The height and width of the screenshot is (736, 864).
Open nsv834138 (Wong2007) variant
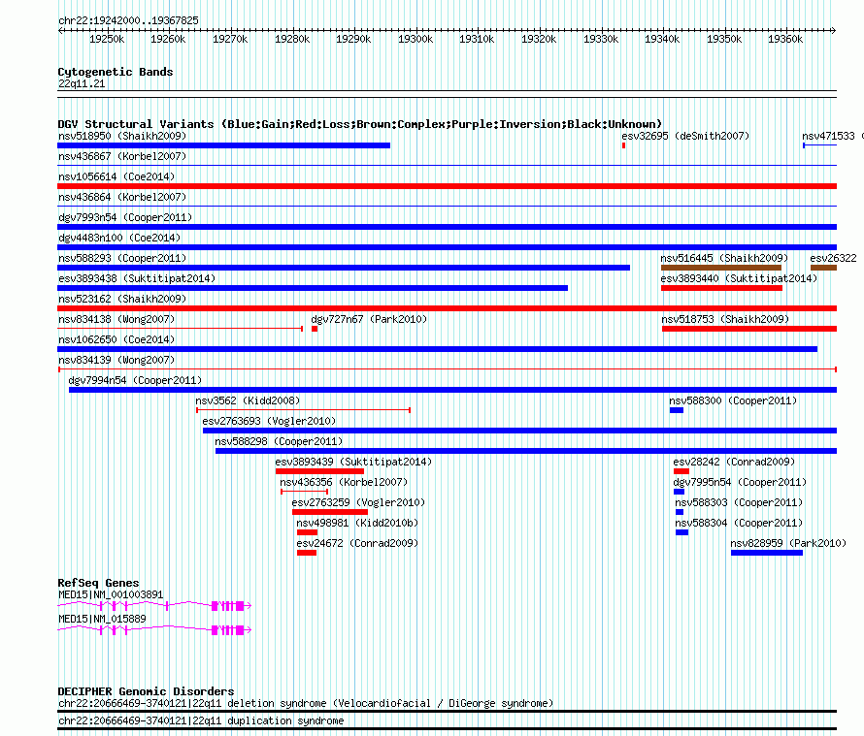tap(116, 319)
